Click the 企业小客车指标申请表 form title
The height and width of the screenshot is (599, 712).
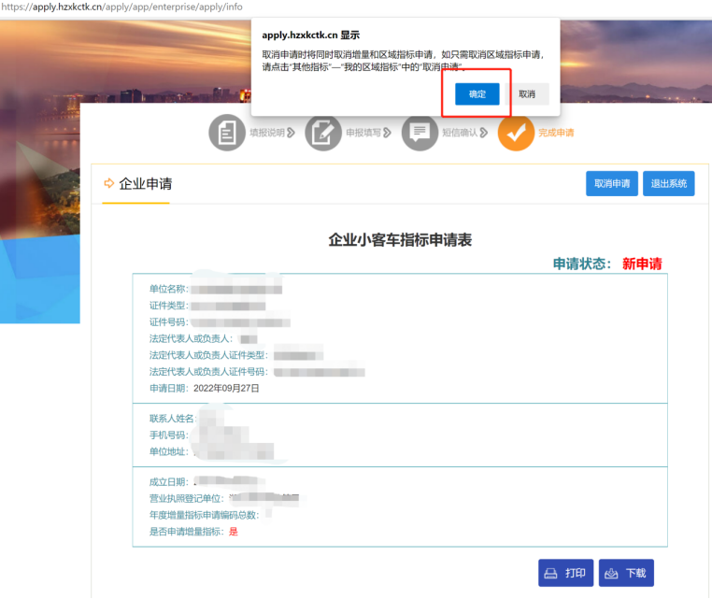coord(400,240)
